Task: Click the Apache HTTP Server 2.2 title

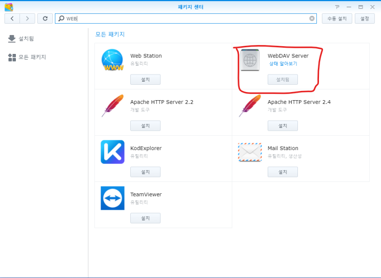Action: [162, 102]
